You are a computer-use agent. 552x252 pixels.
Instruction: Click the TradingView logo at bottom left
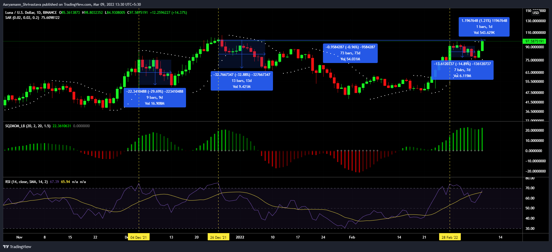17,247
